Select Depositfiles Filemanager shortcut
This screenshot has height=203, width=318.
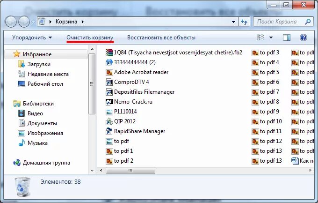140,92
